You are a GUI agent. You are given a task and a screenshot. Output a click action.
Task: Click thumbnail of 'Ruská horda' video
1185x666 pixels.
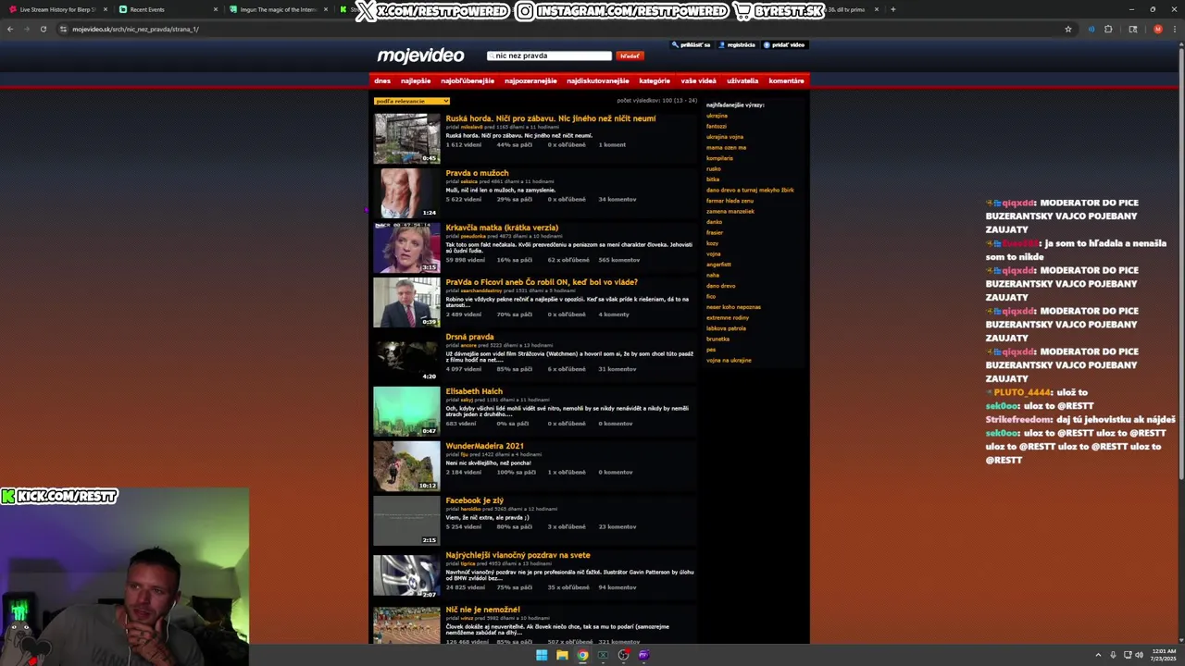406,138
